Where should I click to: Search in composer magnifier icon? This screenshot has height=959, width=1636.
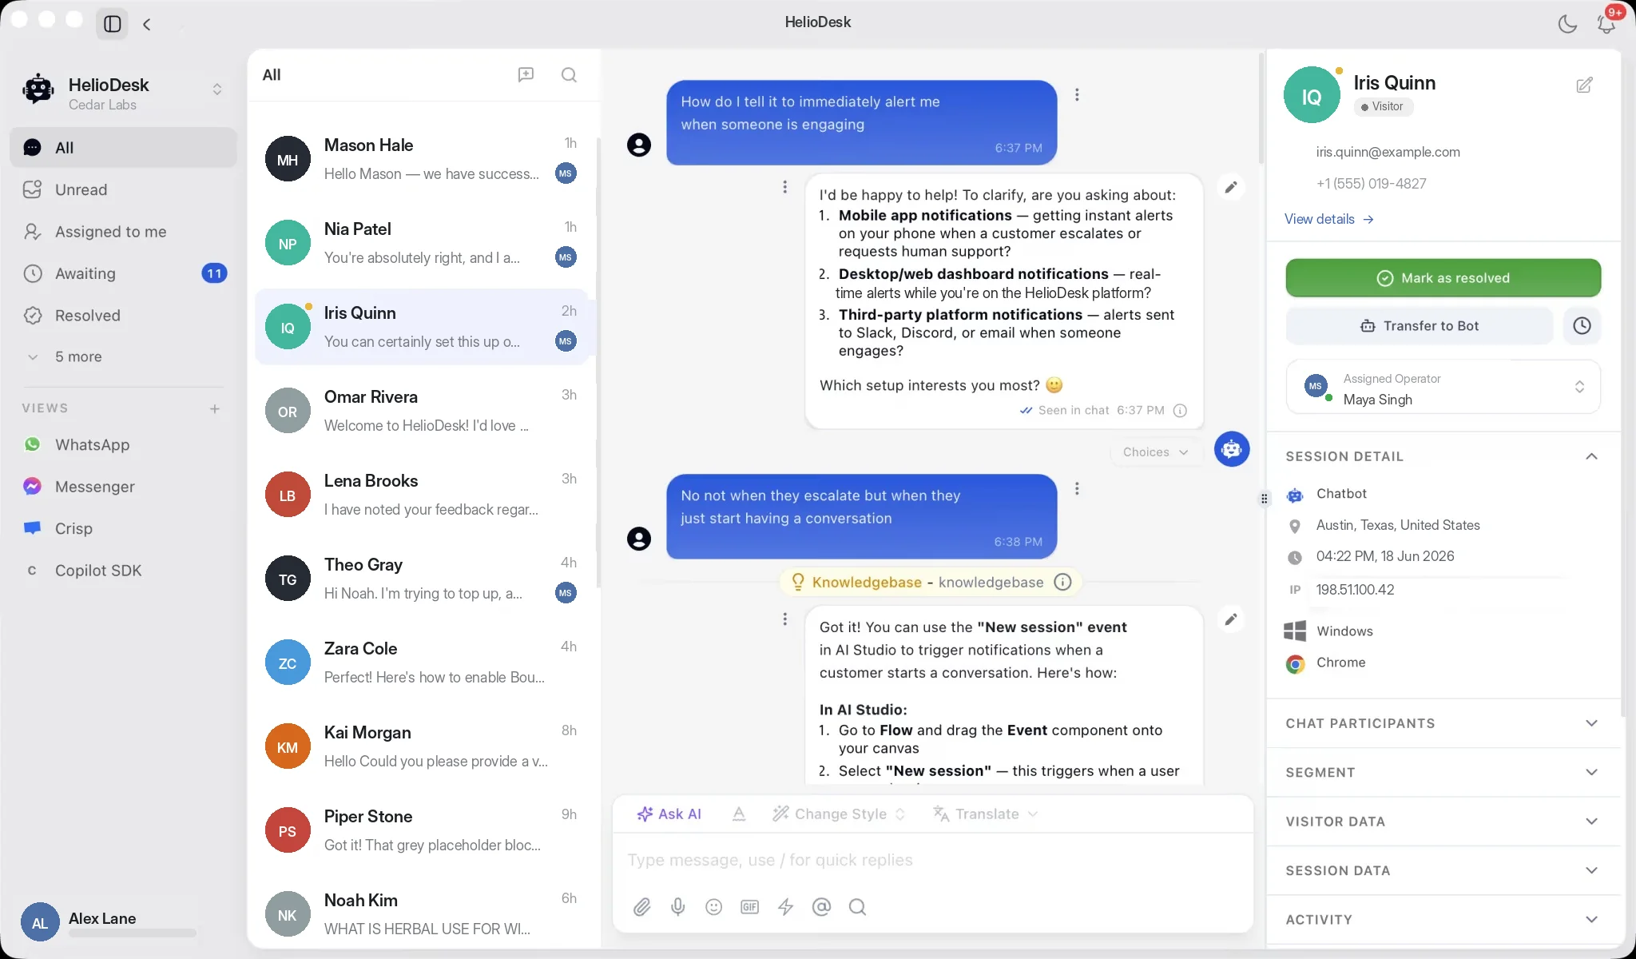tap(857, 907)
